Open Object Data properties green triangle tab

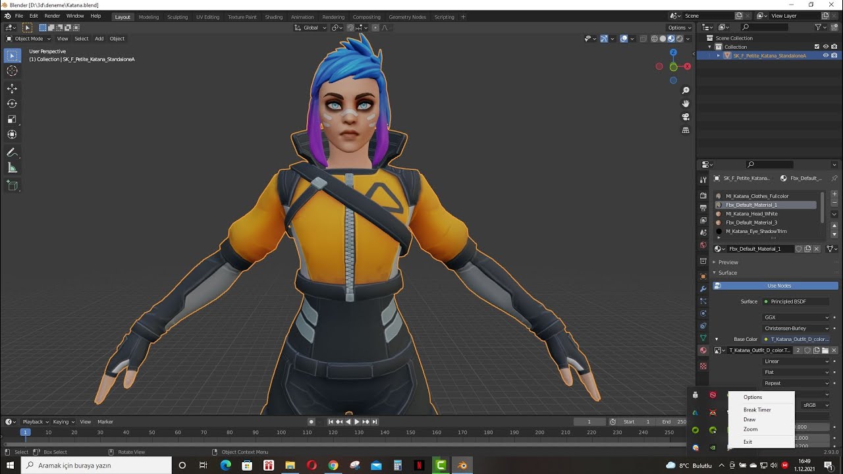point(703,338)
